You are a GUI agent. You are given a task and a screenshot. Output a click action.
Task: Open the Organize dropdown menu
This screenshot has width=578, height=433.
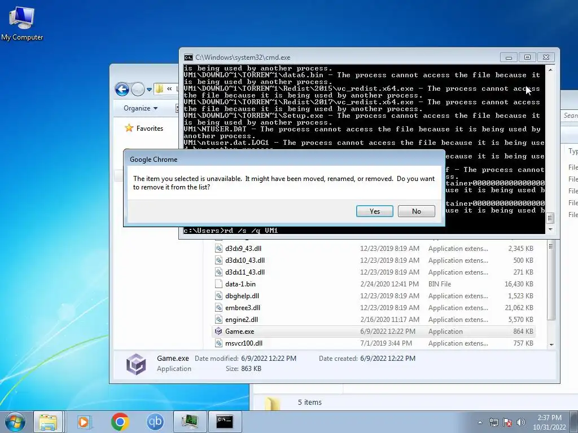tap(141, 108)
